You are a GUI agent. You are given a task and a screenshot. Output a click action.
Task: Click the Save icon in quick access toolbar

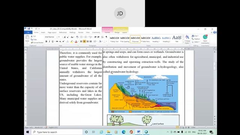[x=28, y=28]
